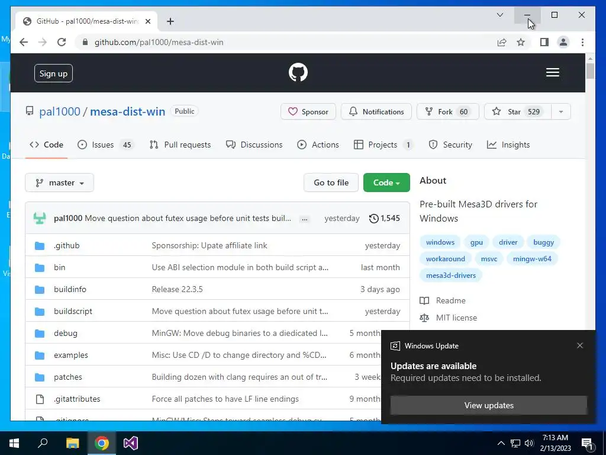
Task: Open star list dropdown arrow
Action: [x=561, y=112]
